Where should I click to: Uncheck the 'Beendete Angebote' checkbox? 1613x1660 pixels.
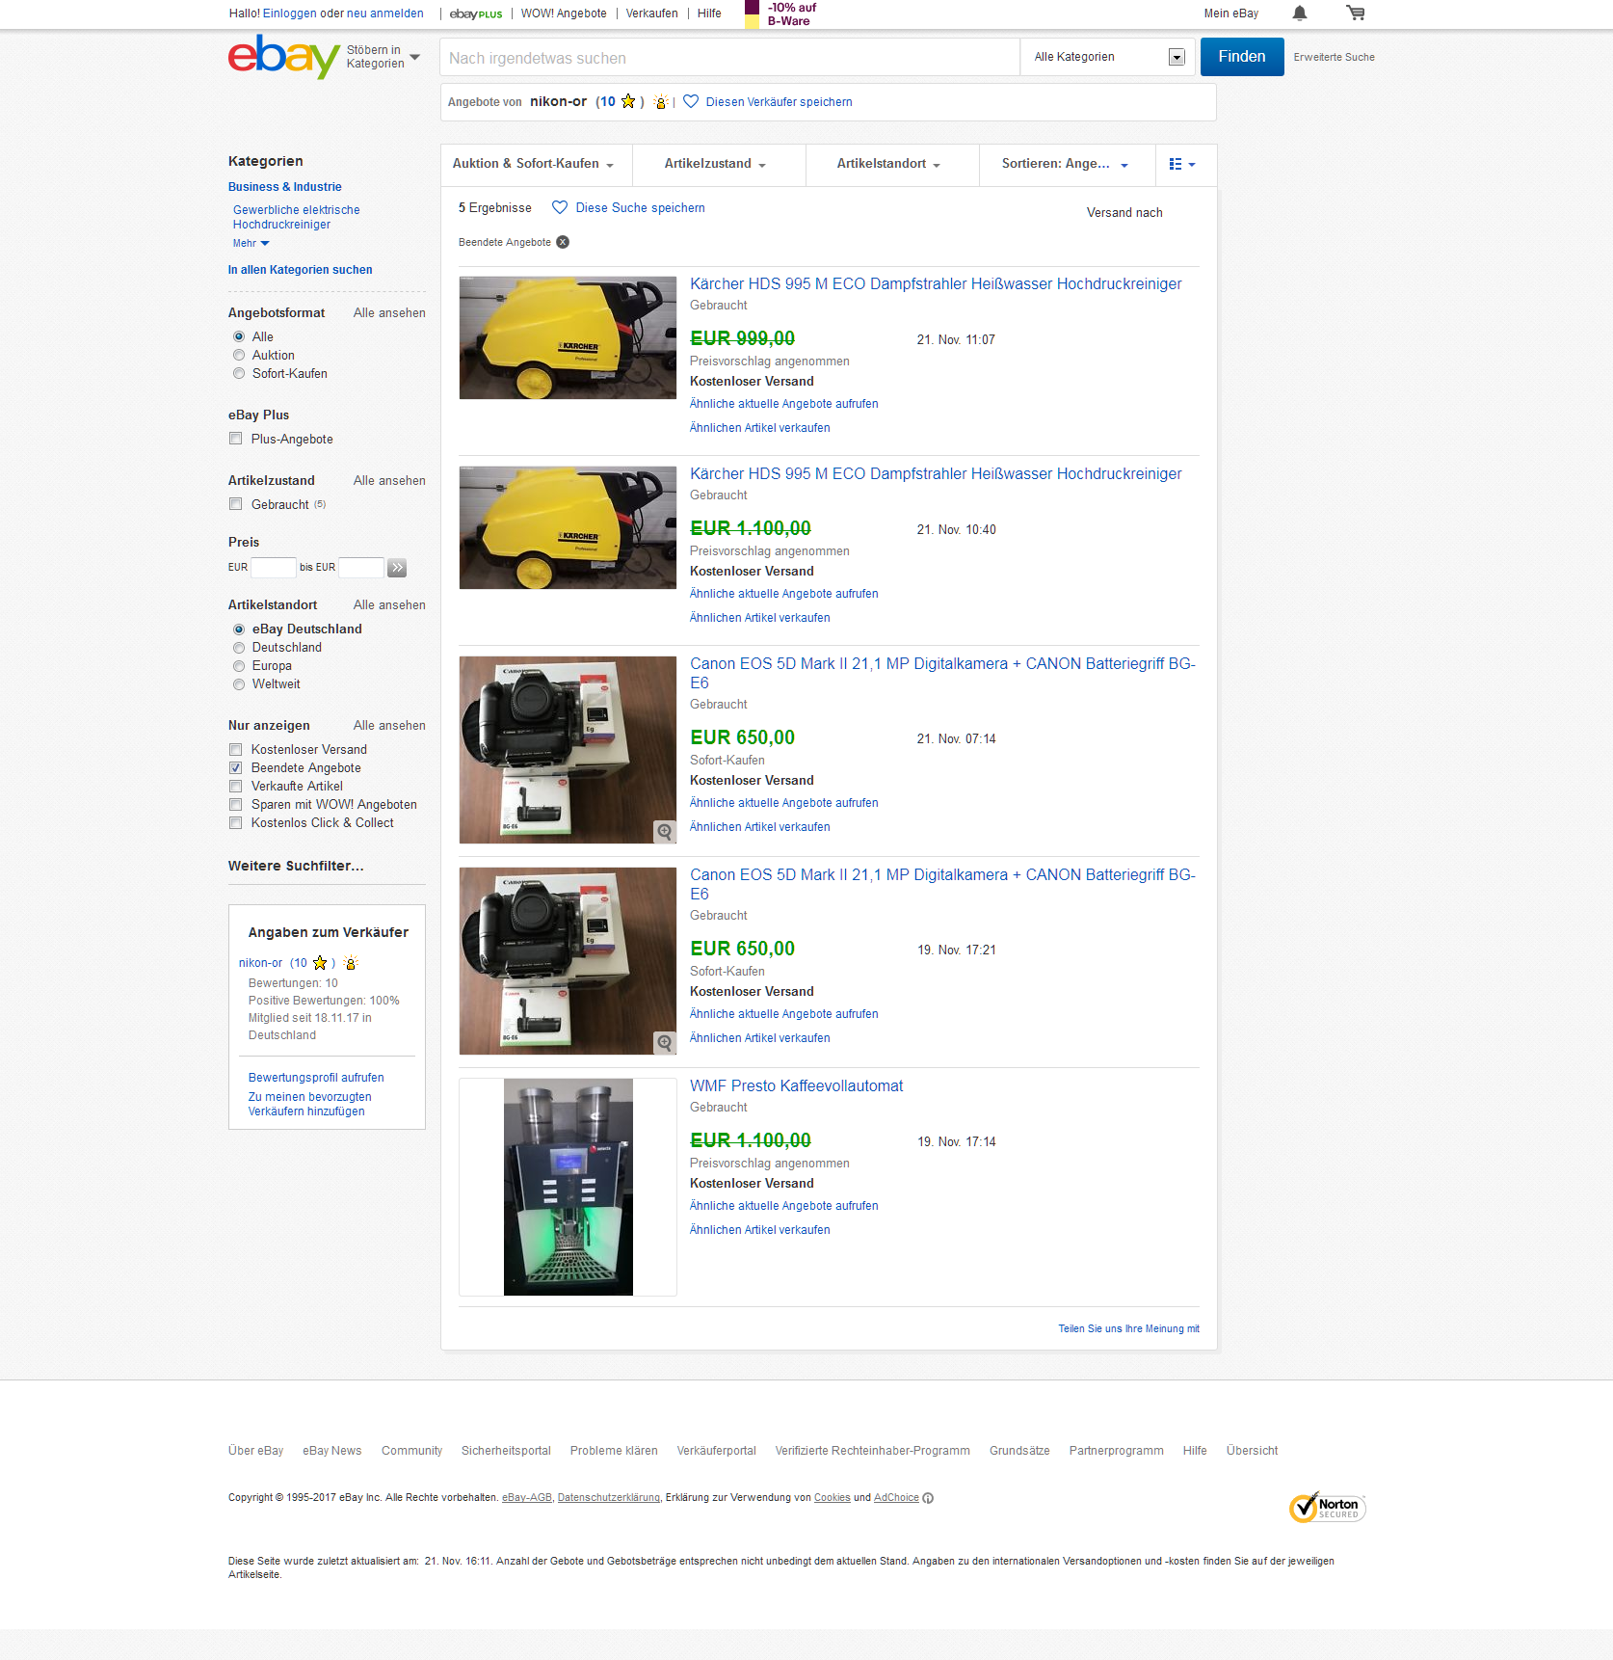point(235,768)
